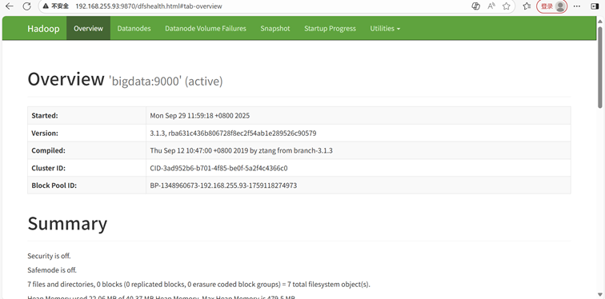
Task: Open the favorites list icon
Action: pyautogui.click(x=527, y=6)
